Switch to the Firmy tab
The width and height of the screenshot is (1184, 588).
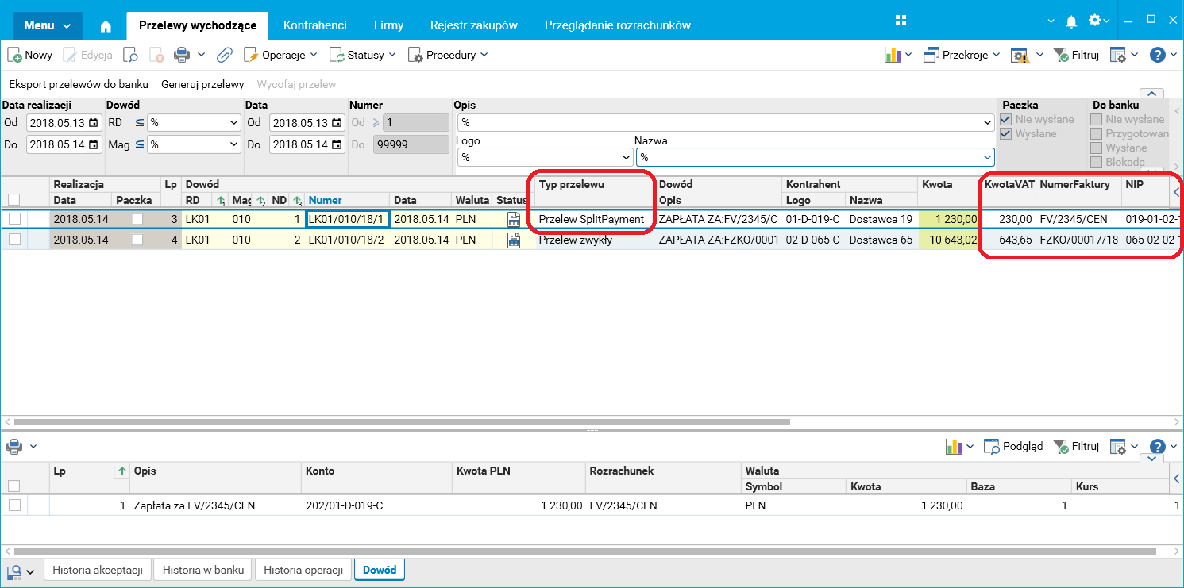388,25
